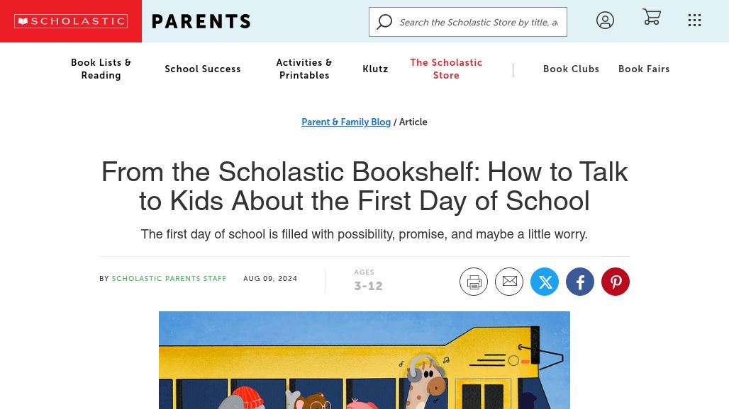Open the shopping cart

click(652, 17)
